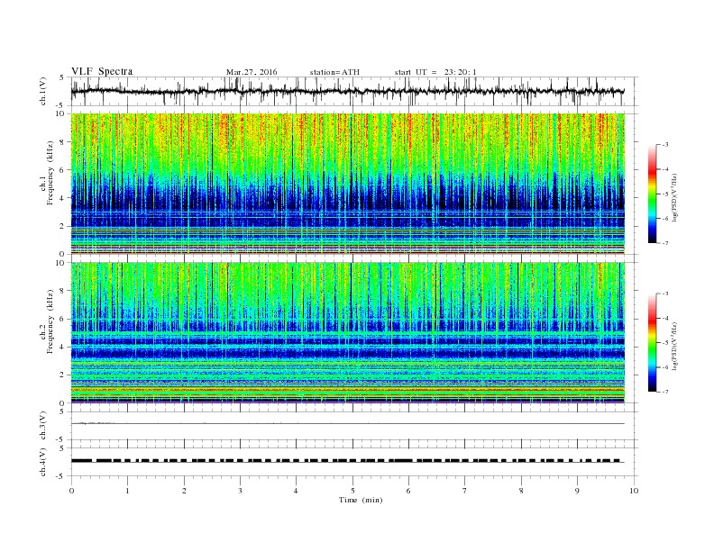Click the '7' tick on the time axis
The height and width of the screenshot is (551, 714).
pyautogui.click(x=465, y=491)
